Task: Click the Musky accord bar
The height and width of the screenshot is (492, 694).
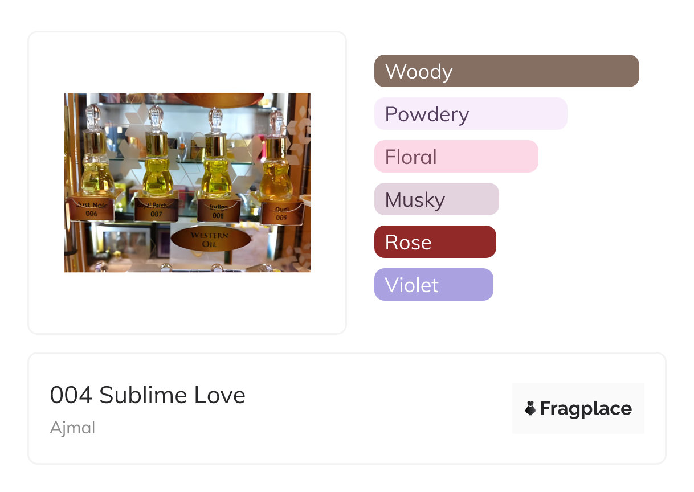Action: coord(436,199)
